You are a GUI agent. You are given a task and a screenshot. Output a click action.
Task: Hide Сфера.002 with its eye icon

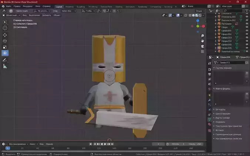click(x=247, y=34)
